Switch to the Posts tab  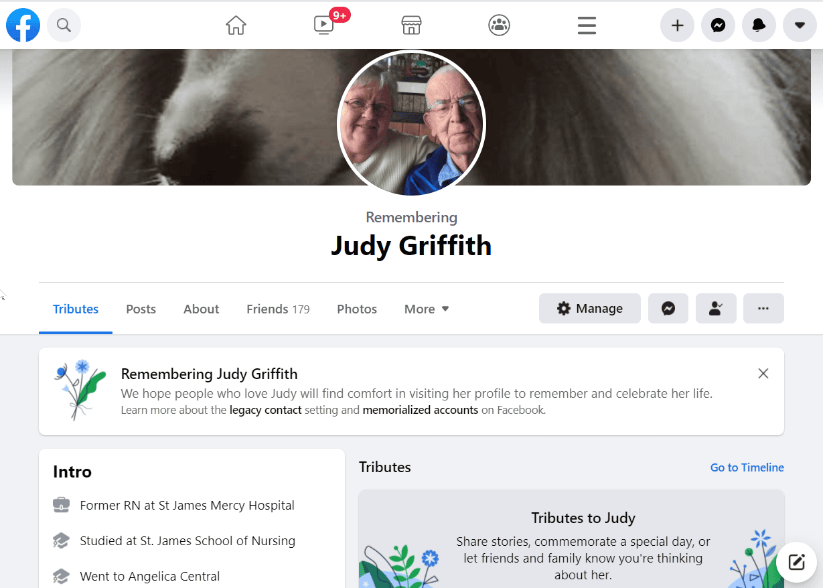(141, 309)
